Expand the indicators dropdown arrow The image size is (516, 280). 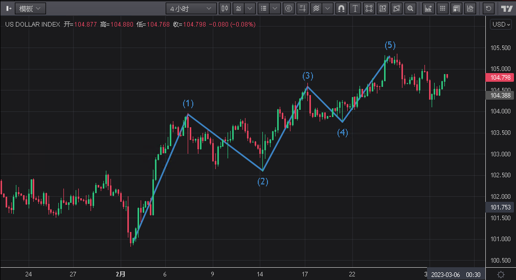pos(250,9)
